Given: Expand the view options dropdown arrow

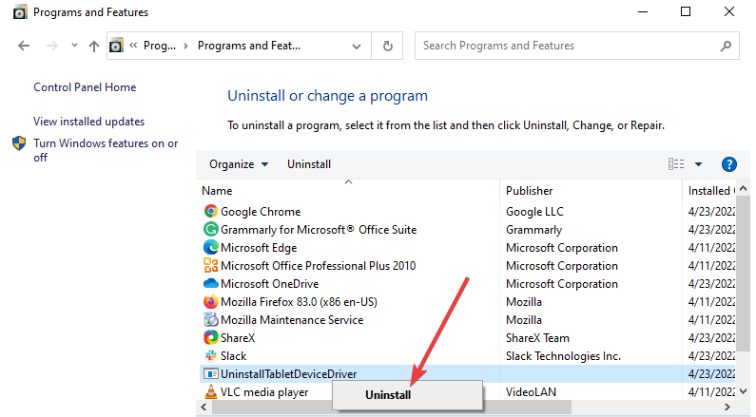Looking at the screenshot, I should 699,164.
